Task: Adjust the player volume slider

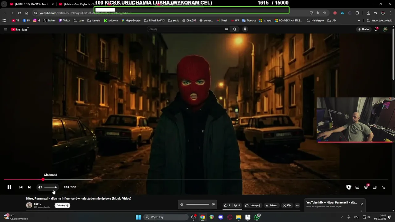Action: click(50, 187)
